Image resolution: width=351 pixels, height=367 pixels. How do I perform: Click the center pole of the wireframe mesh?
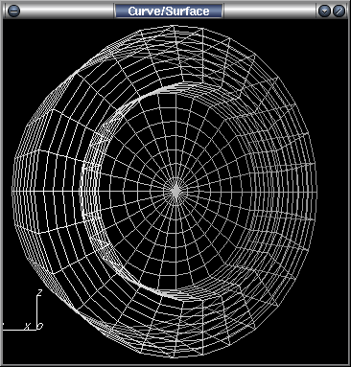point(175,191)
